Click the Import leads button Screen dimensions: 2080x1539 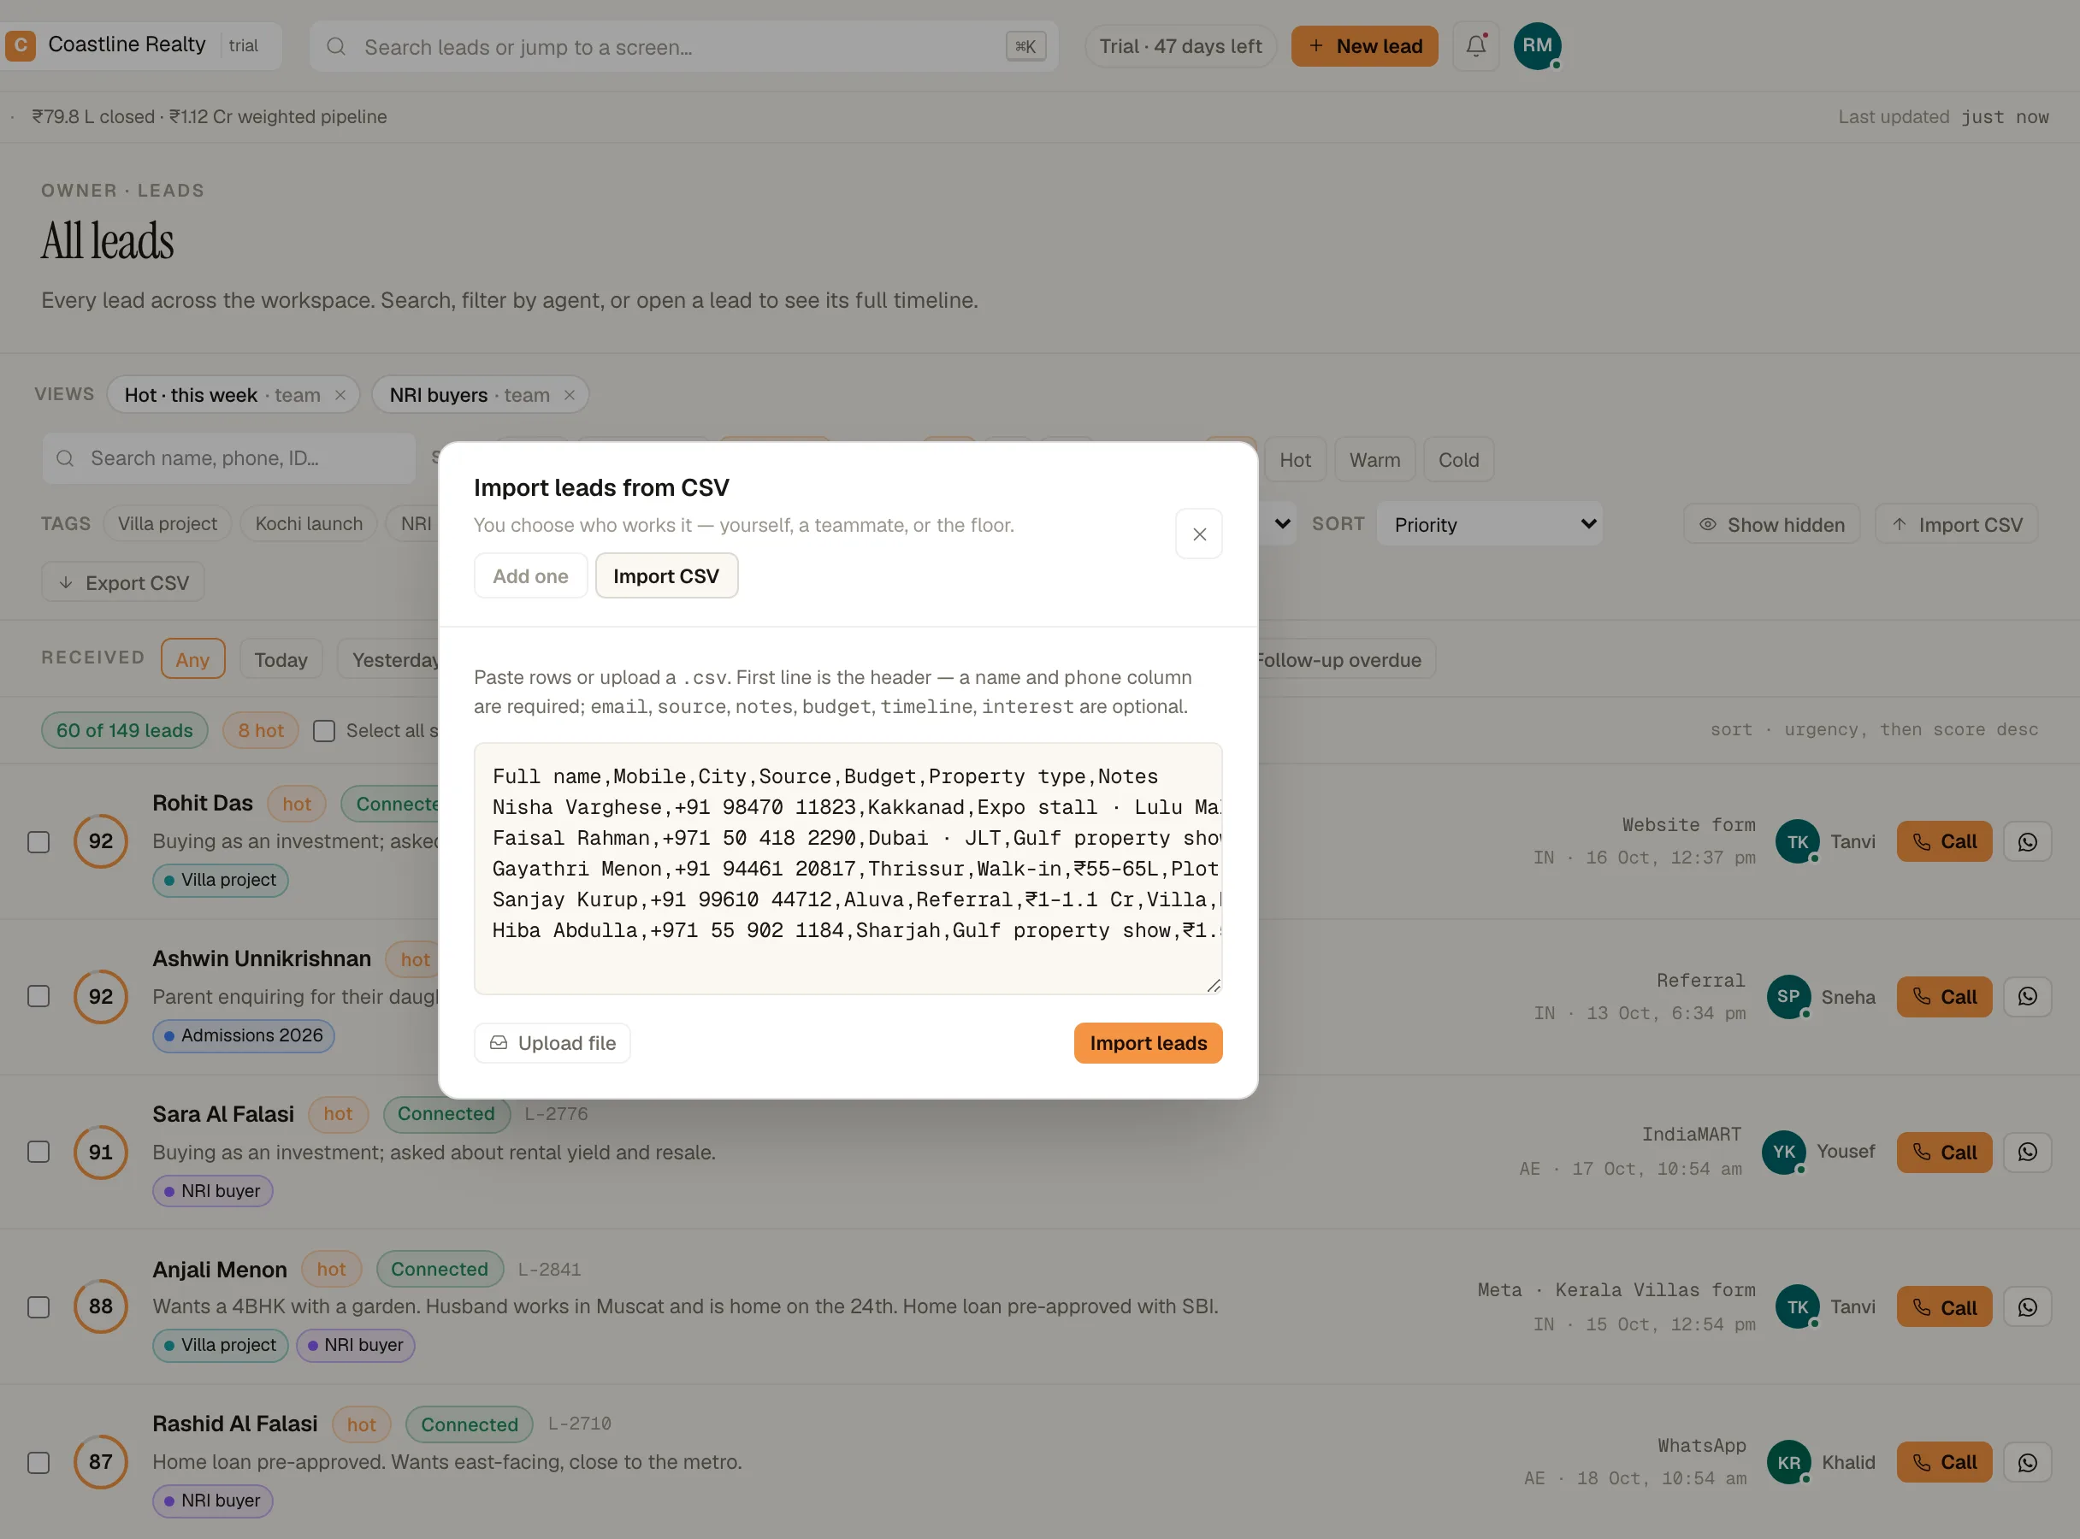click(x=1148, y=1043)
